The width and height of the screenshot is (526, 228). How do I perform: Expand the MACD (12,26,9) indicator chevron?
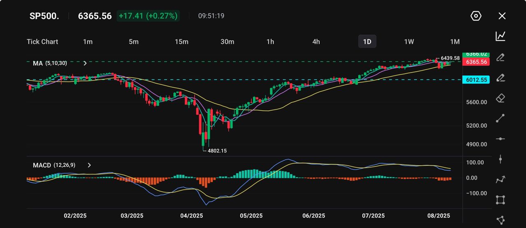(x=89, y=165)
